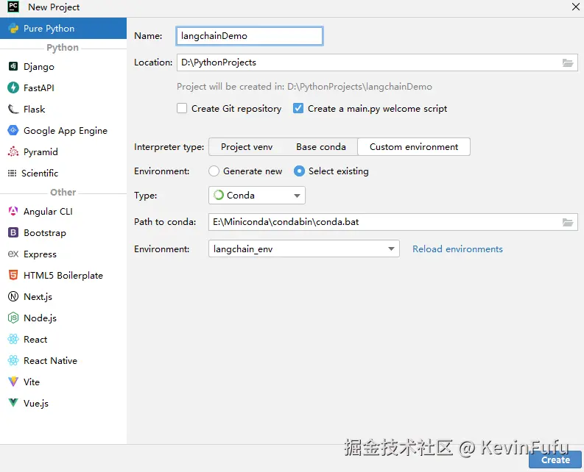Select Pure Python project type

pyautogui.click(x=63, y=28)
